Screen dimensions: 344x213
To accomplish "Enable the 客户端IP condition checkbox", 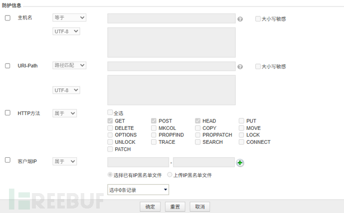I will [x=7, y=160].
